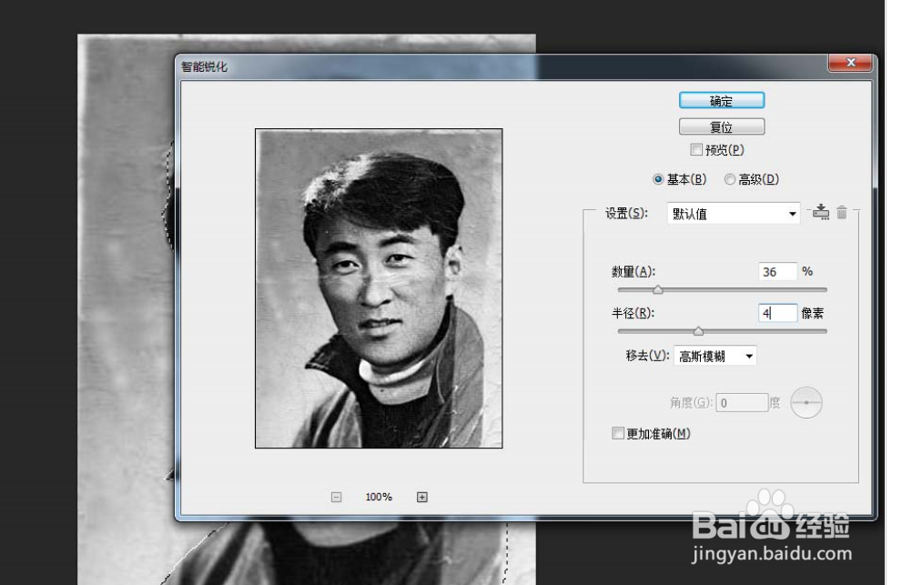902x585 pixels.
Task: Save current settings with the save-preset icon
Action: tap(821, 212)
